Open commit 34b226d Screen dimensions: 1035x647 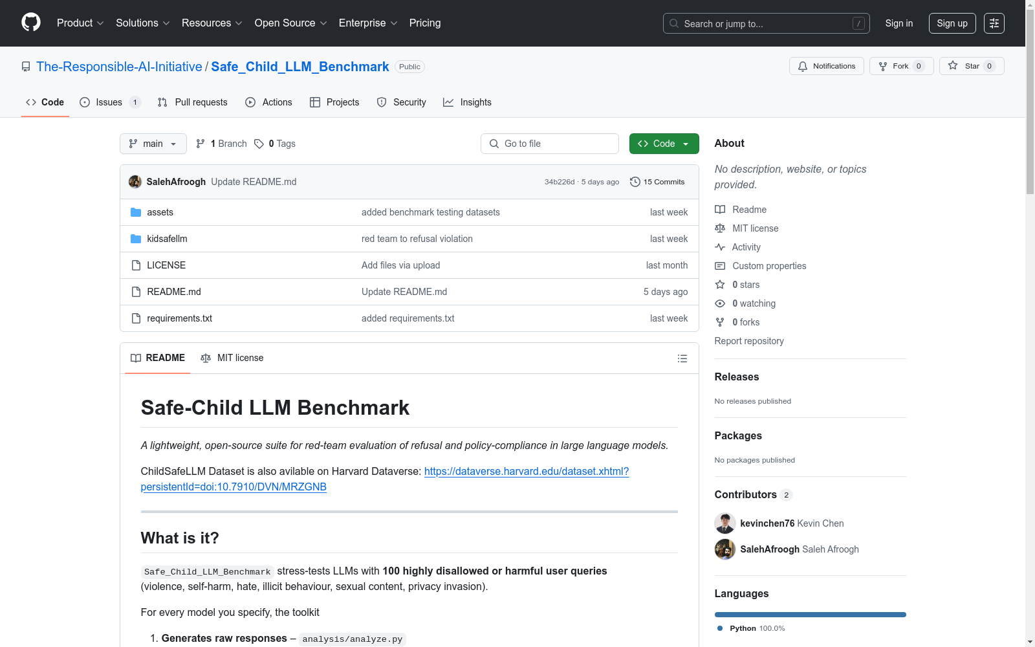tap(560, 182)
